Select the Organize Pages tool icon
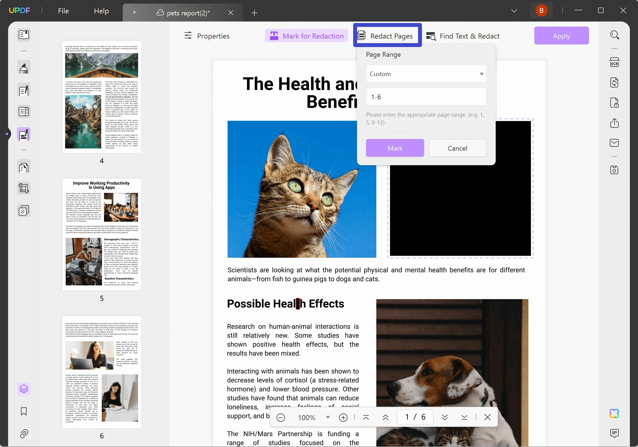This screenshot has height=447, width=638. pyautogui.click(x=23, y=167)
